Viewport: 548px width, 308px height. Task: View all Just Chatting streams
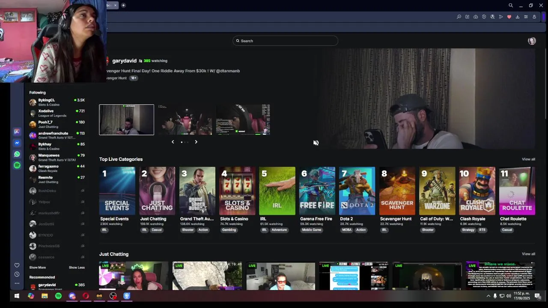[x=528, y=254]
